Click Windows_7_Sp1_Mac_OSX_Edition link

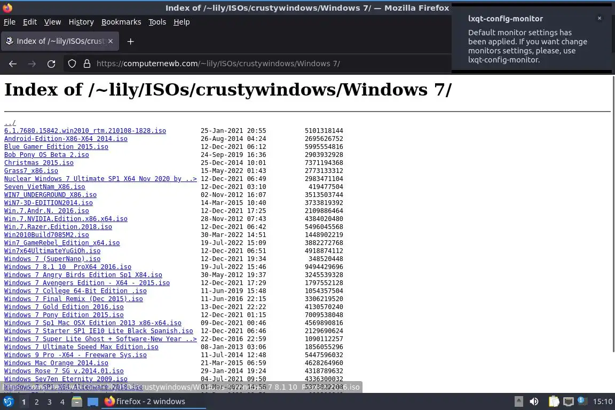pos(92,323)
